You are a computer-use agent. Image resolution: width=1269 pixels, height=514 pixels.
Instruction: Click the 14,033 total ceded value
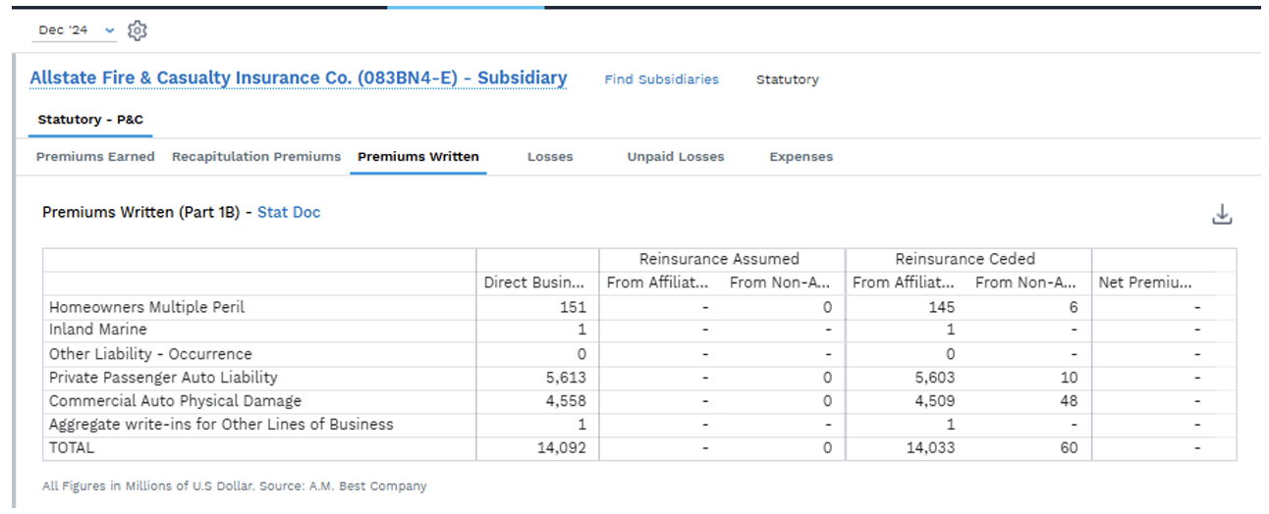click(x=931, y=448)
